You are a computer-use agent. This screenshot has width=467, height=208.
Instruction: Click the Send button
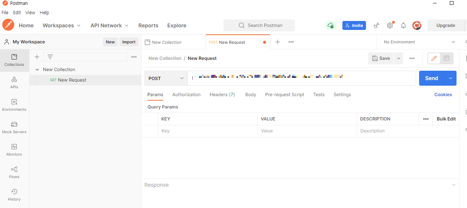pos(431,78)
